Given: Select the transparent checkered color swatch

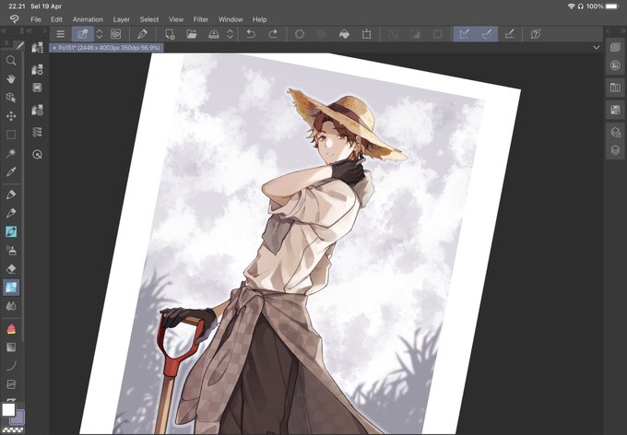Looking at the screenshot, I should point(13,430).
